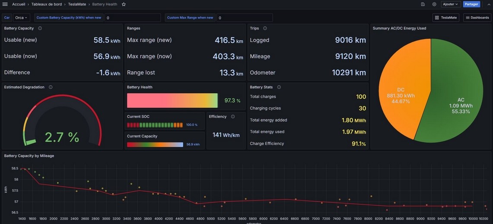Open dashboard settings gear
This screenshot has width=493, height=224.
[x=434, y=4]
